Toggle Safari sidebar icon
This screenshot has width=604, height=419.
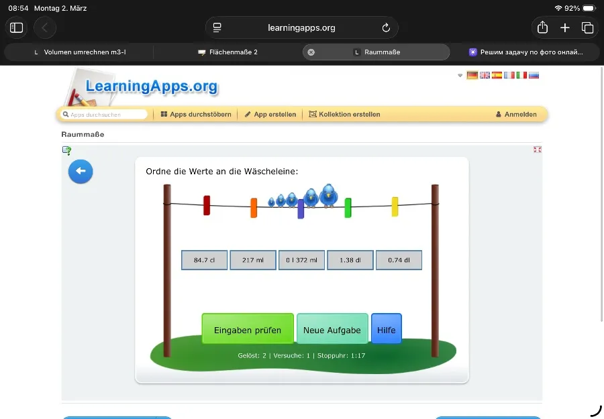pos(16,27)
